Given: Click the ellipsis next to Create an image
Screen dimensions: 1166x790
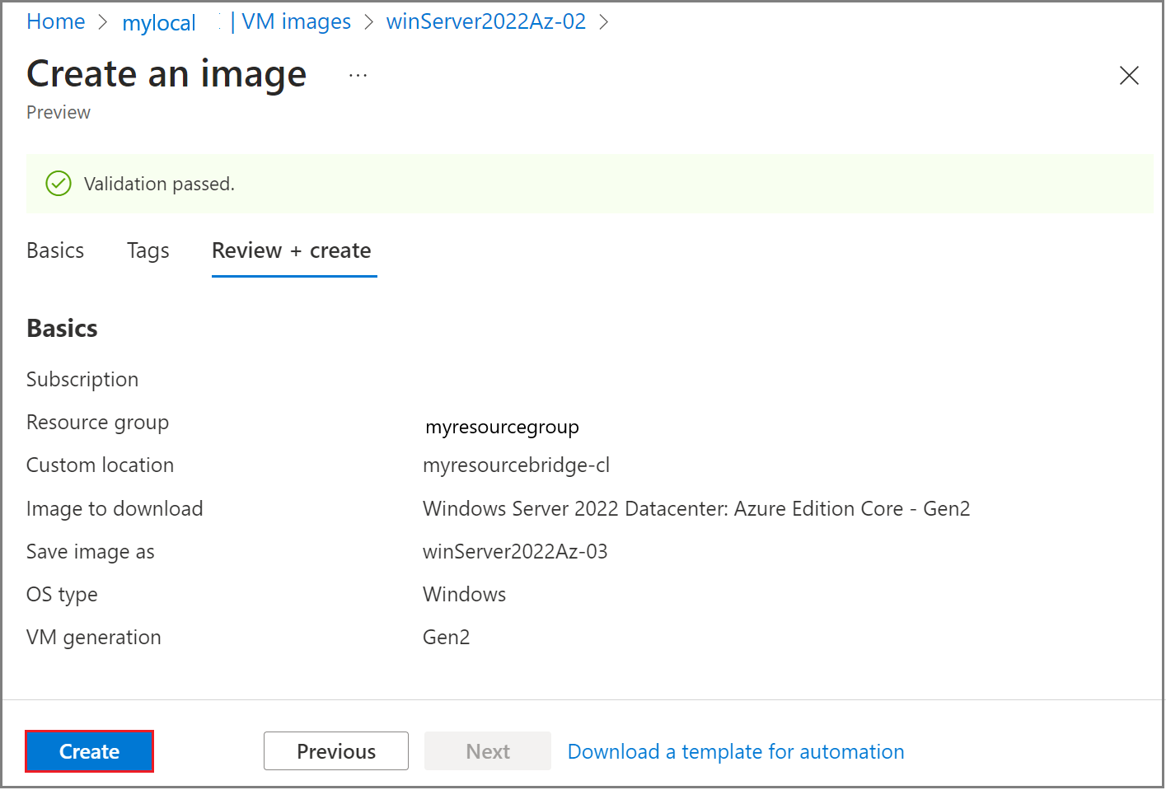Looking at the screenshot, I should tap(358, 74).
